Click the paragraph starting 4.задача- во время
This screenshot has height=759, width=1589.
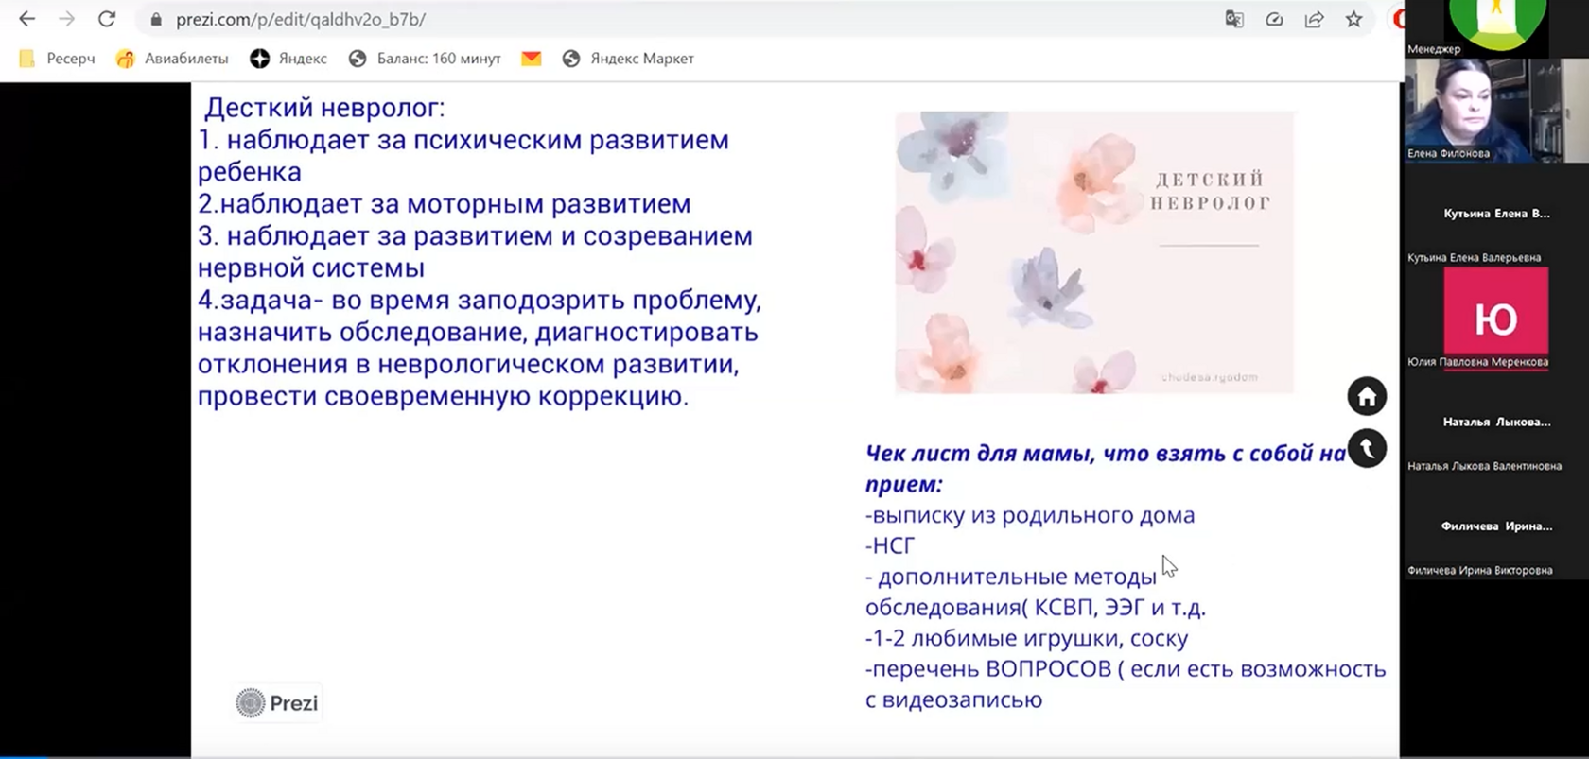click(480, 348)
